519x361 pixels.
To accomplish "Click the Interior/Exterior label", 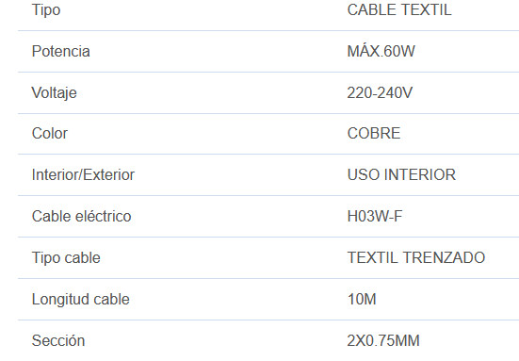I will (83, 175).
